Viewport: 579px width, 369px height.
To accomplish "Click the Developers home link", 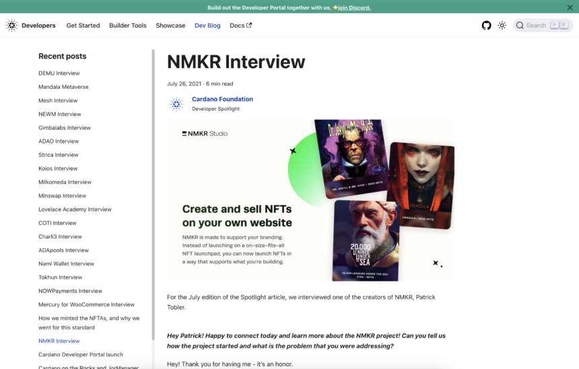I will [39, 26].
